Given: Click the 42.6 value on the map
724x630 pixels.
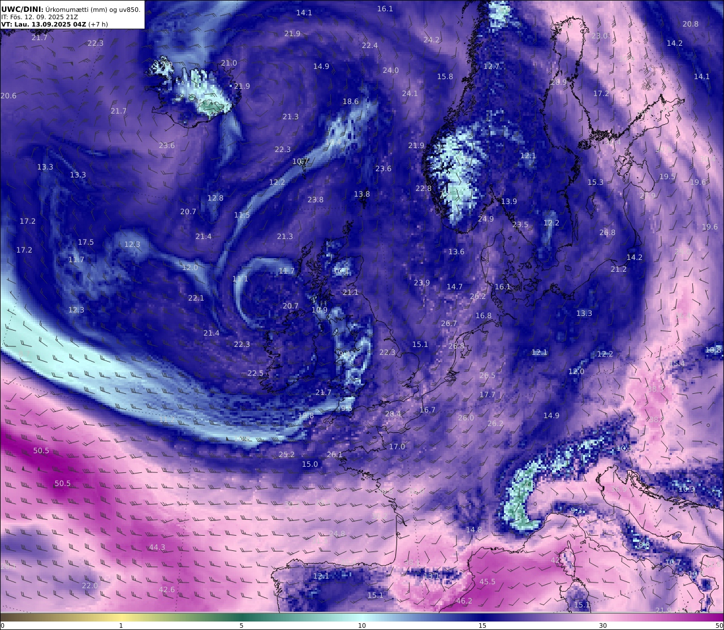Looking at the screenshot, I should 167,589.
